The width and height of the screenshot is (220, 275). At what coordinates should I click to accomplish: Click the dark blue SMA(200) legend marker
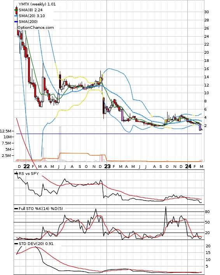(x=16, y=21)
